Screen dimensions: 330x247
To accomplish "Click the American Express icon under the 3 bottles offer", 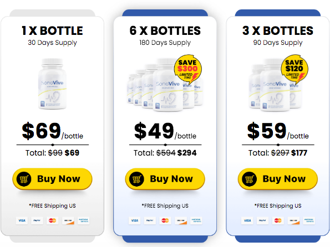I will coord(309,220).
